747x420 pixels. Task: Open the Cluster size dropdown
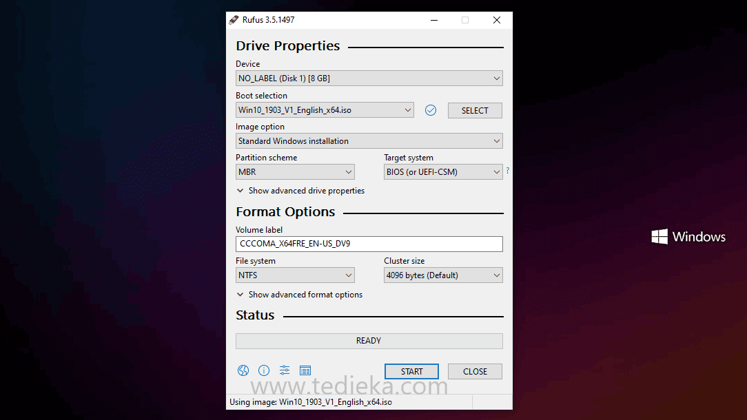(x=443, y=275)
